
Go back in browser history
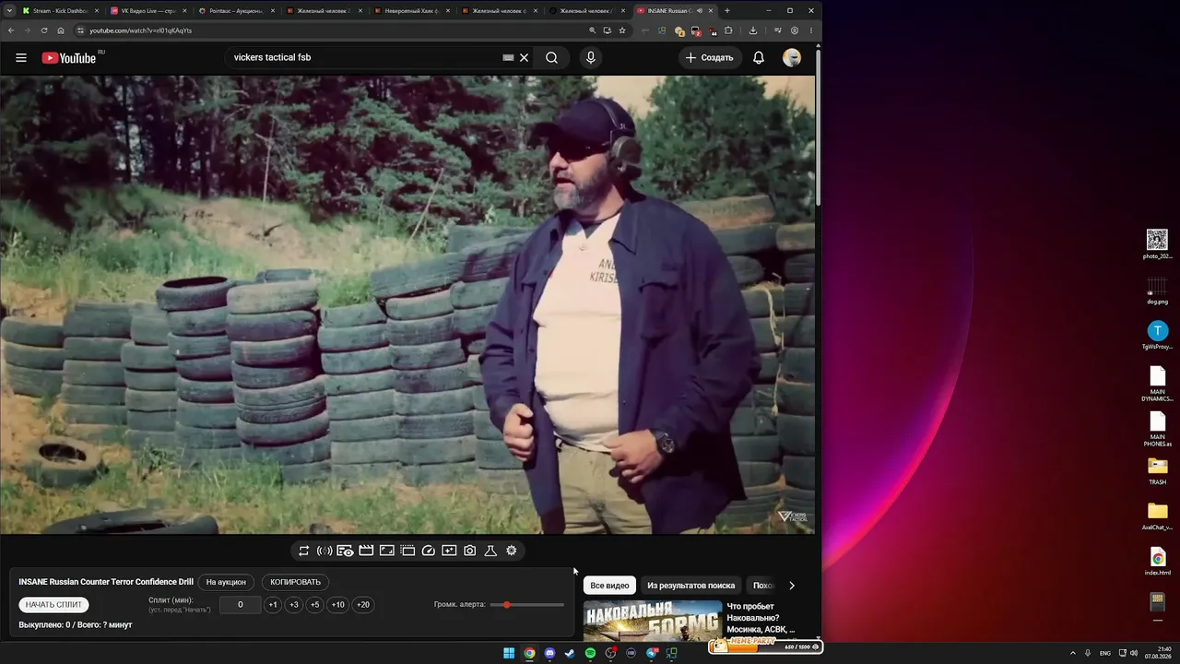(x=11, y=30)
